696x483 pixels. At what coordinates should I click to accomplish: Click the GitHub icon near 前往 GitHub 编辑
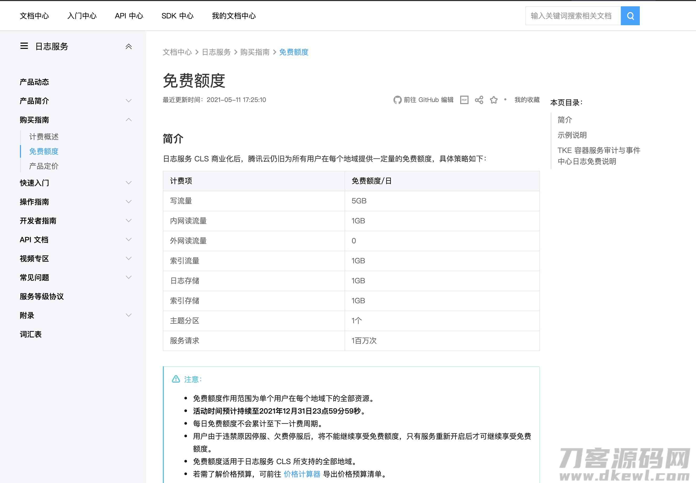[x=397, y=100]
